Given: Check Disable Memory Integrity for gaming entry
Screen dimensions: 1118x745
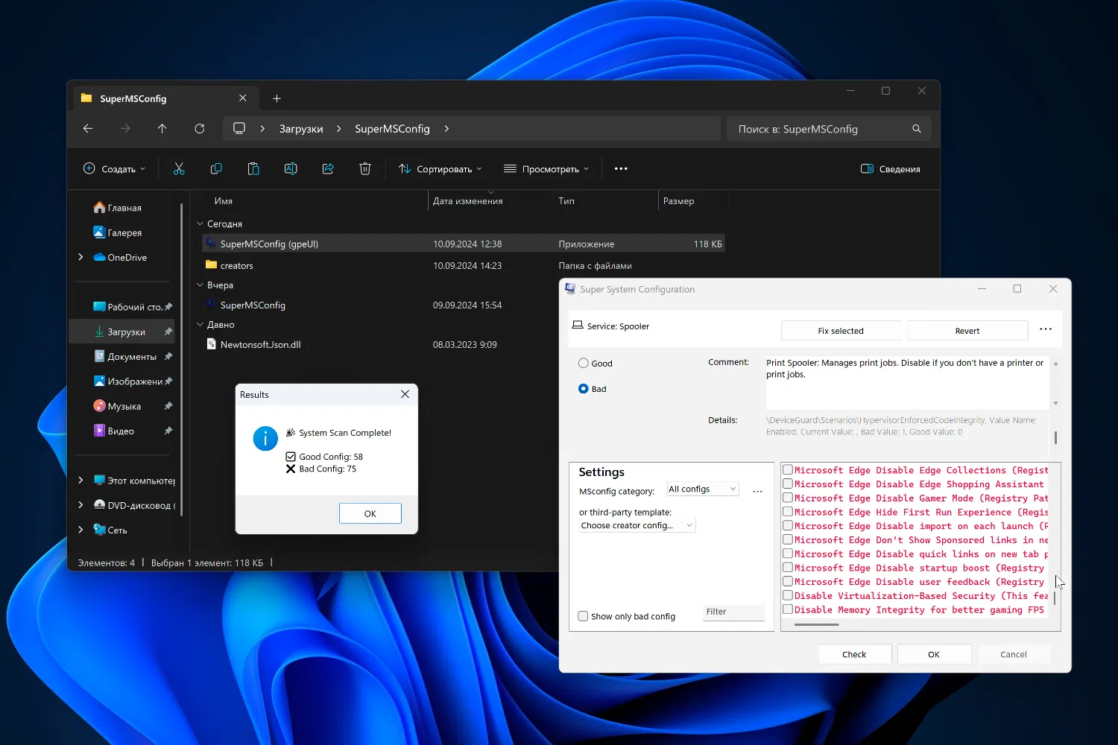Looking at the screenshot, I should pos(787,609).
